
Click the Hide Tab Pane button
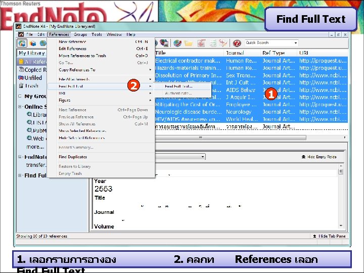coord(329,236)
